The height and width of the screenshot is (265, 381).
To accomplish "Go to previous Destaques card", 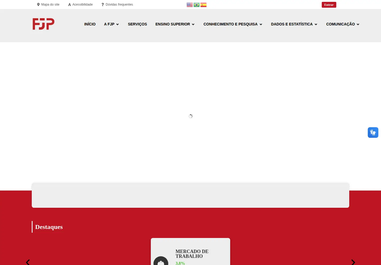I will 28,262.
